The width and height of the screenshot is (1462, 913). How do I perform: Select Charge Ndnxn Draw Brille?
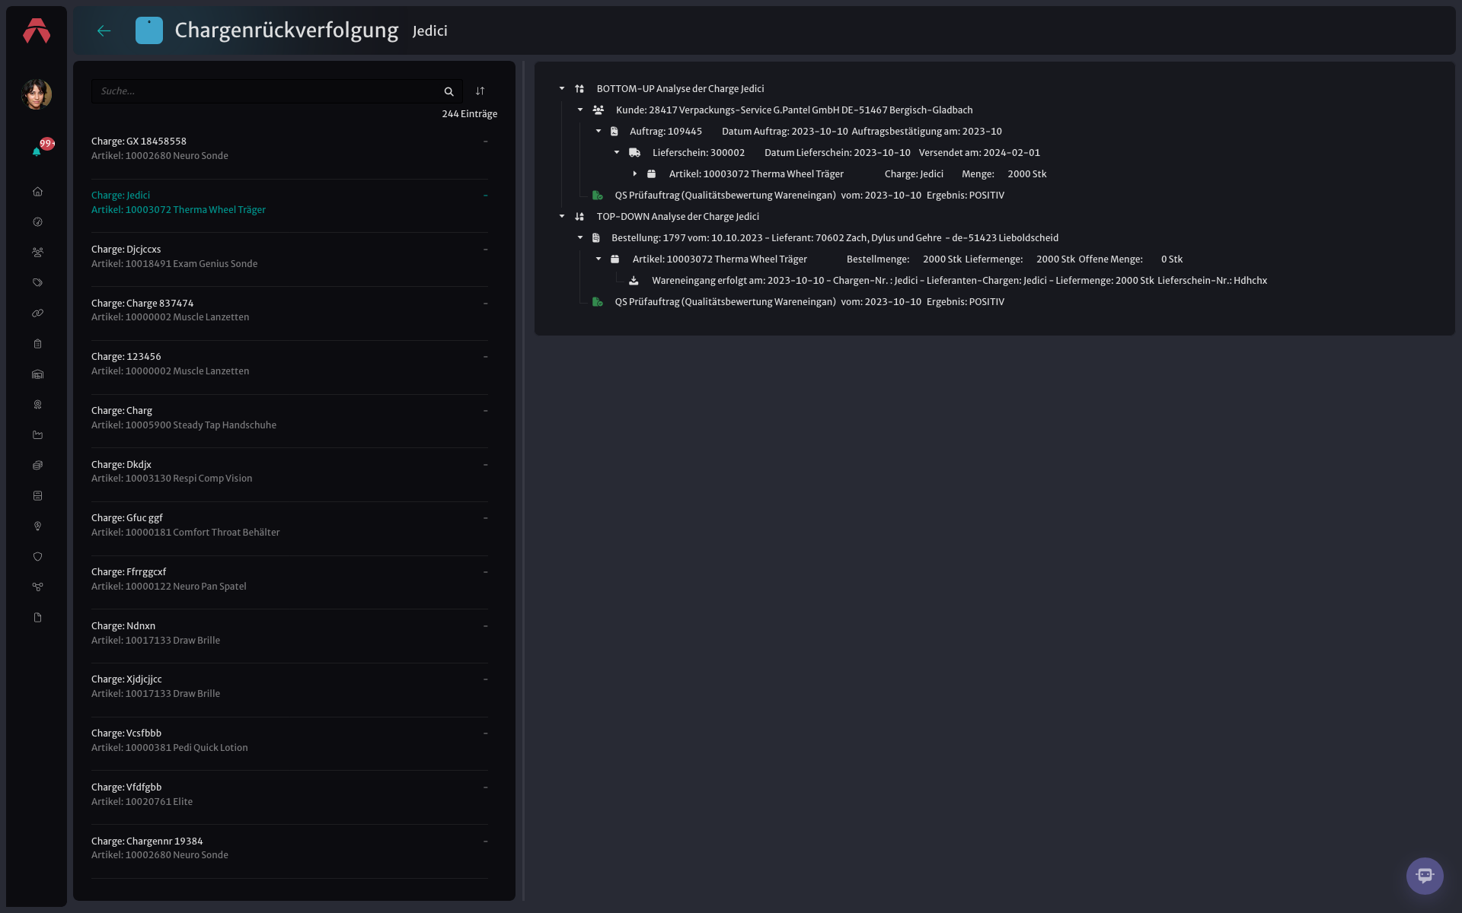point(289,633)
